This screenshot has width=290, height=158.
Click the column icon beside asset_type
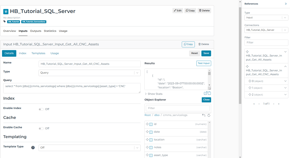[151, 155]
